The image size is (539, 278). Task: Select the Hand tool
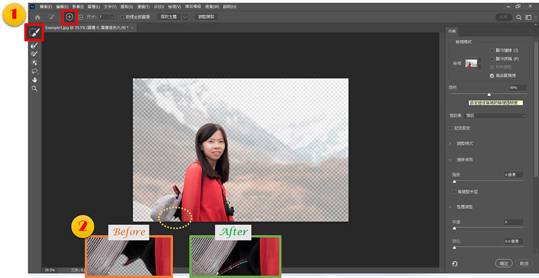click(x=35, y=80)
